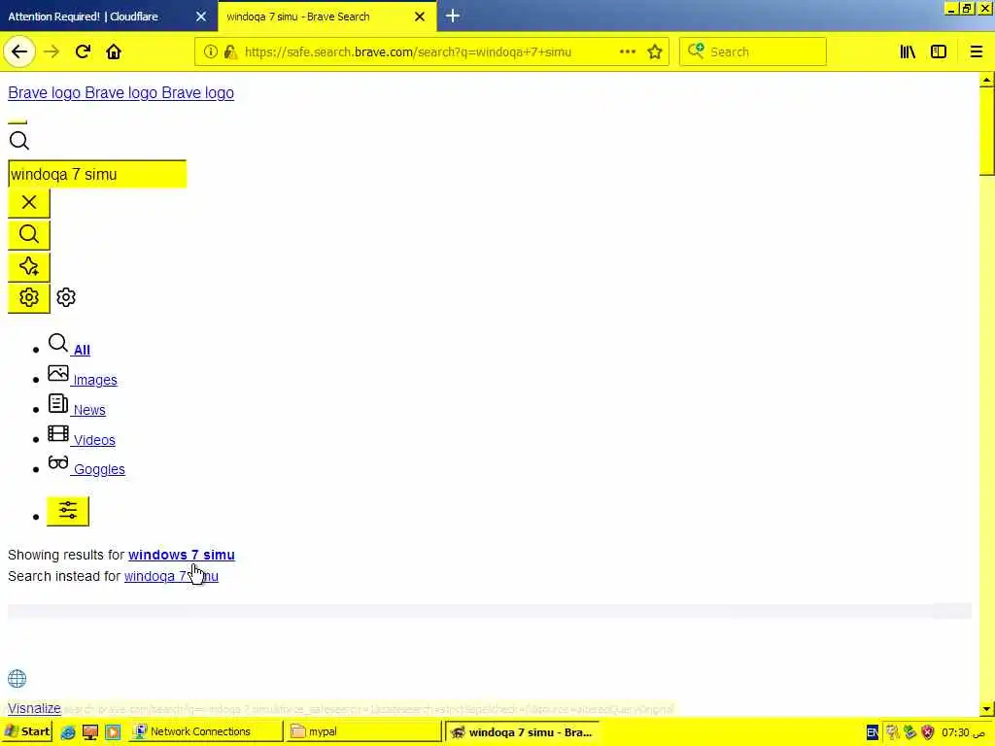The image size is (995, 746).
Task: Submit search with magnifier button
Action: pos(28,235)
